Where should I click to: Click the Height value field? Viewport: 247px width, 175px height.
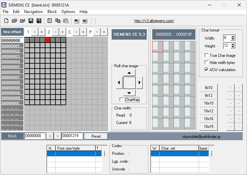point(227,46)
